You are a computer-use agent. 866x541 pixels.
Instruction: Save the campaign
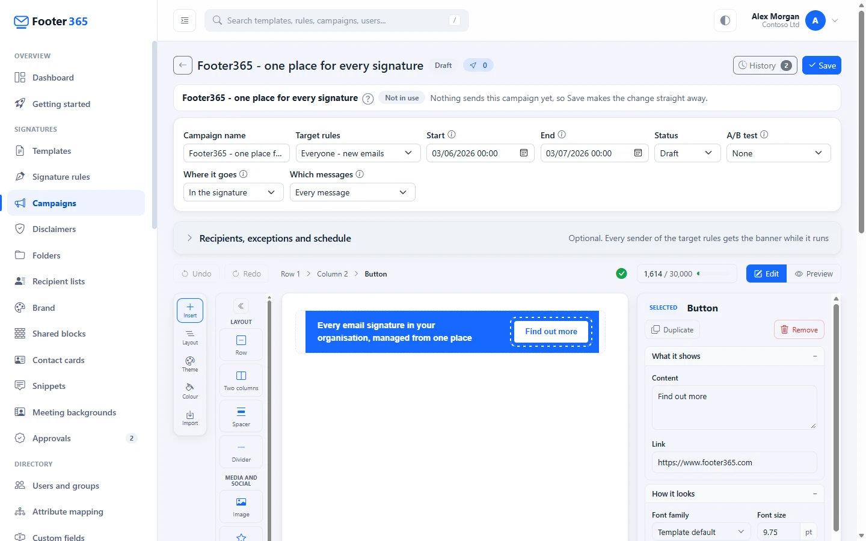(x=821, y=66)
